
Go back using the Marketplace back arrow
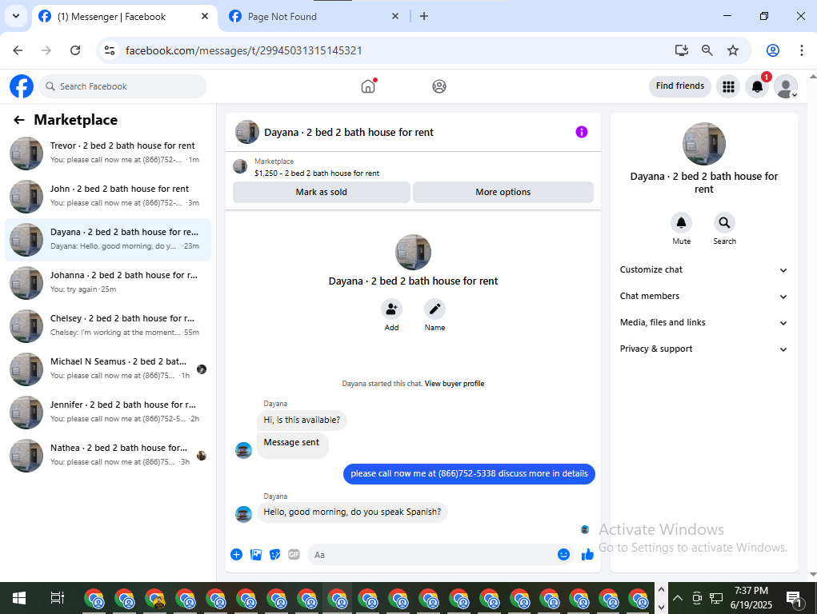(19, 120)
